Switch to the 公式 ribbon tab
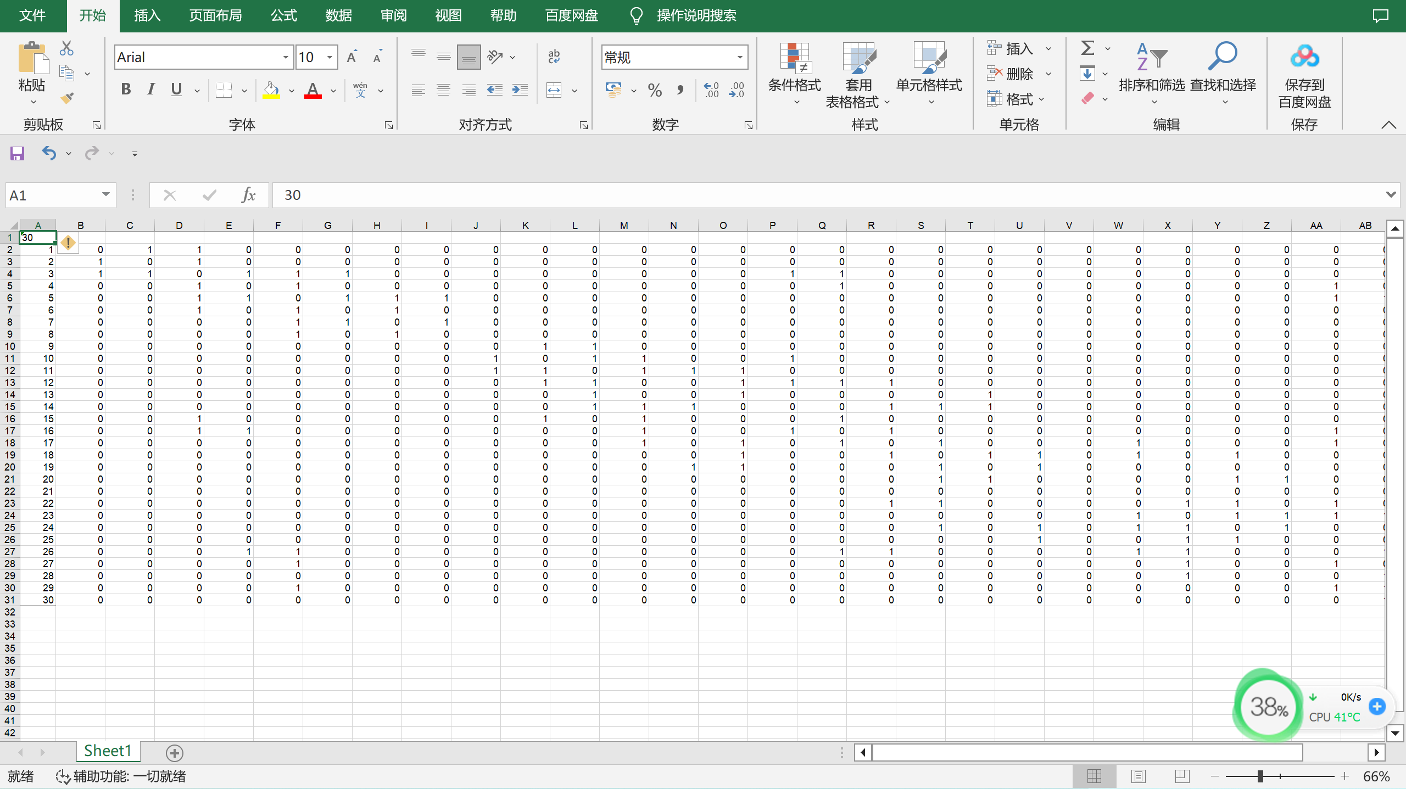 (x=283, y=15)
